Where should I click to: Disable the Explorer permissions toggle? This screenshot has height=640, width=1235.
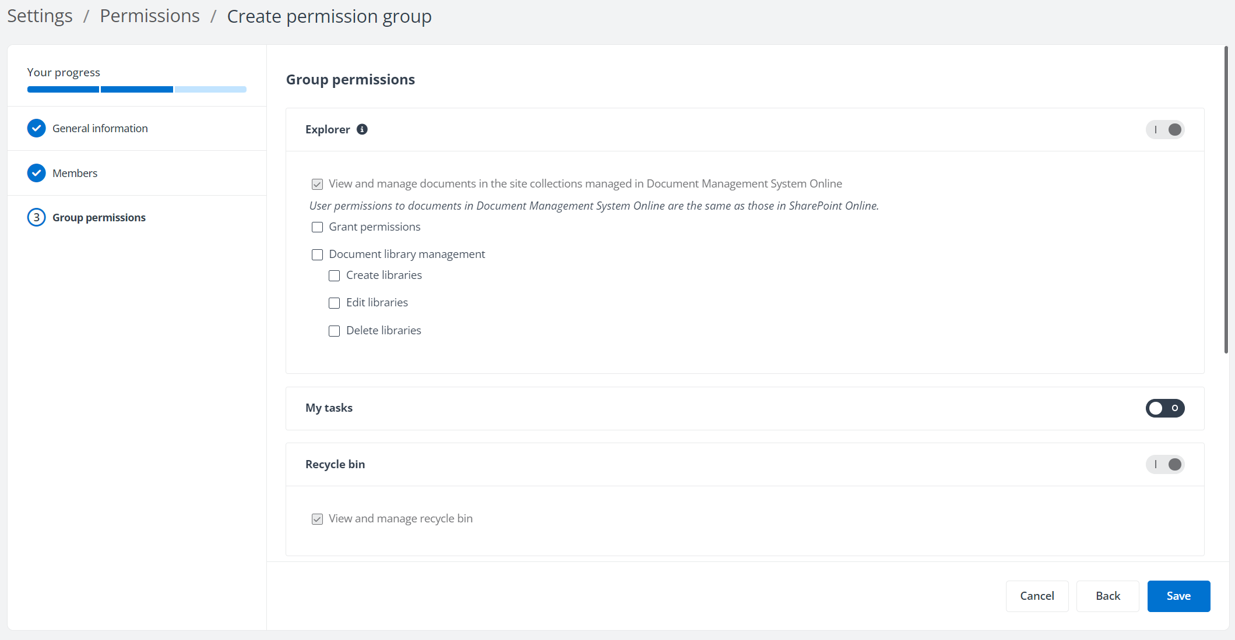(x=1165, y=129)
